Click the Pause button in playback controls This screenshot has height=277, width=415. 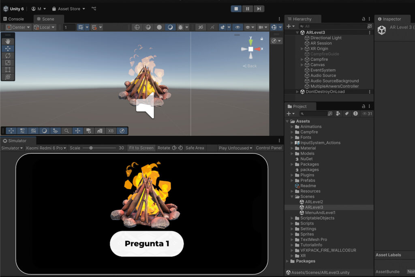pyautogui.click(x=247, y=9)
